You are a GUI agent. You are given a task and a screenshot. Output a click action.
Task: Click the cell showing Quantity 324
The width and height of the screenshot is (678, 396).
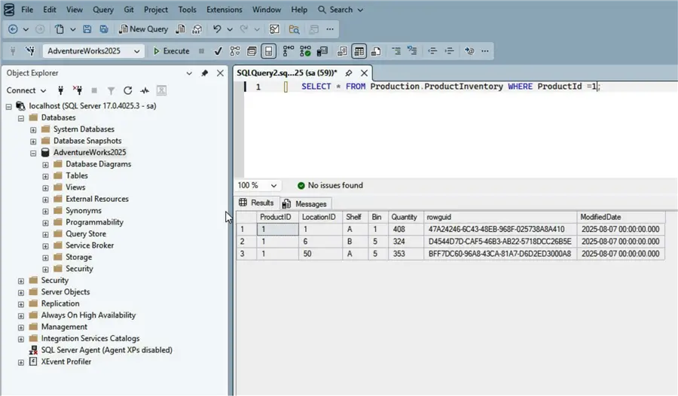(x=405, y=242)
